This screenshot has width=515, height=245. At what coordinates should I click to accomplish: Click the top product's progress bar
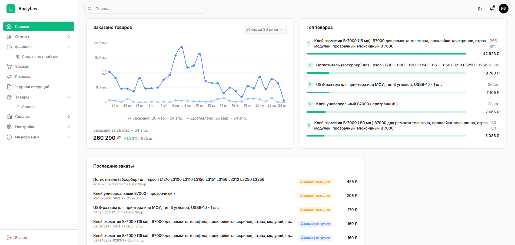(x=386, y=54)
